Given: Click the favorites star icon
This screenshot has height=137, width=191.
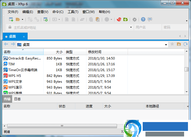Looking at the screenshot, I should pyautogui.click(x=172, y=44).
